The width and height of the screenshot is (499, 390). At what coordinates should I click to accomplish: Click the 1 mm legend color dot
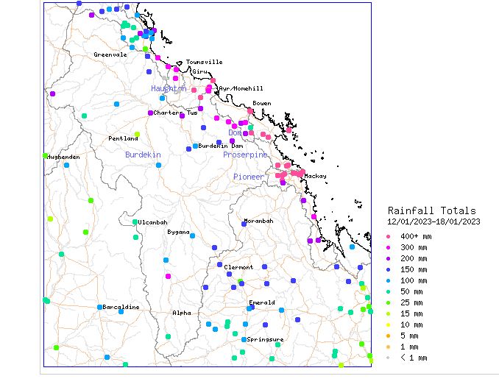(388, 347)
